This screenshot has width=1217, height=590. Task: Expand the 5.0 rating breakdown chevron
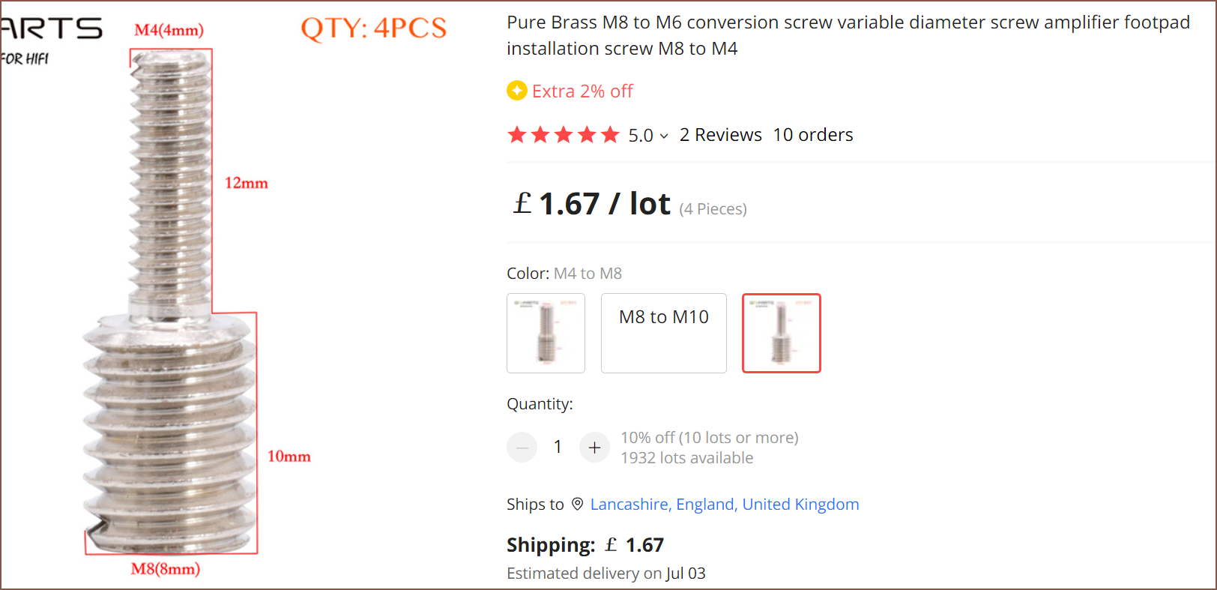(664, 136)
